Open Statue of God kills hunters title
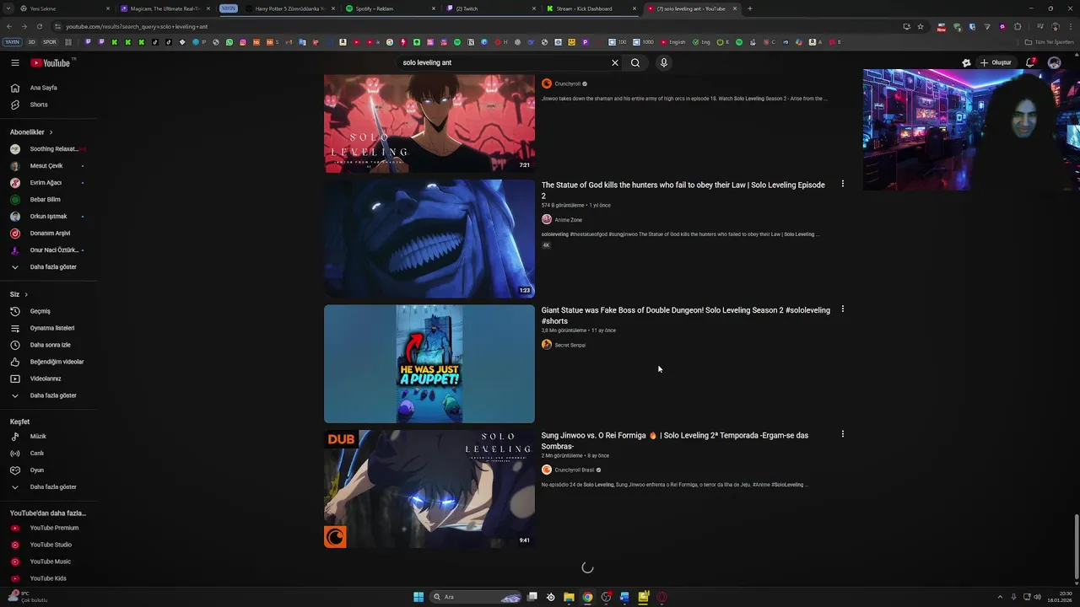The image size is (1080, 607). point(683,190)
